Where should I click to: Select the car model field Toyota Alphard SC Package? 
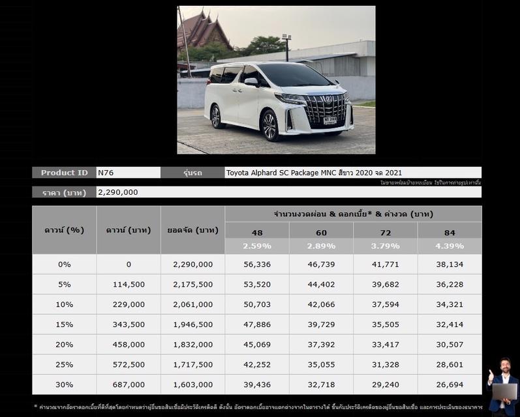(x=353, y=173)
